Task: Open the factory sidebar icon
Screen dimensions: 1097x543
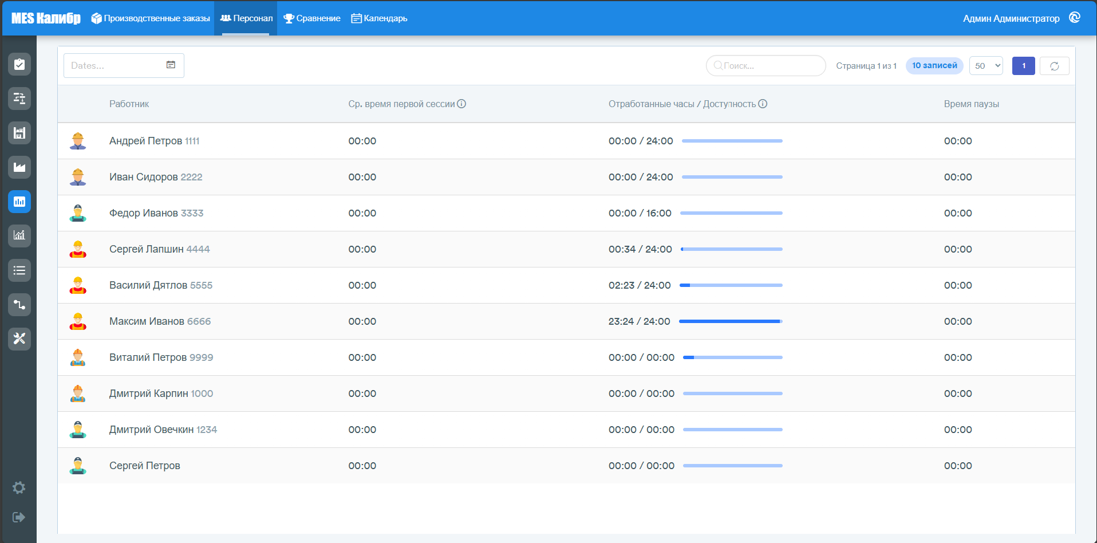Action: coord(19,167)
